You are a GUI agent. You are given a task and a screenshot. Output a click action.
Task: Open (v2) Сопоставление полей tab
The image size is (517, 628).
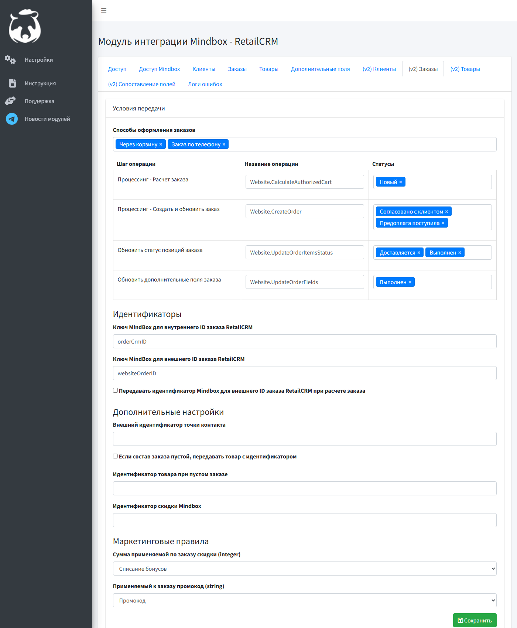(x=142, y=84)
